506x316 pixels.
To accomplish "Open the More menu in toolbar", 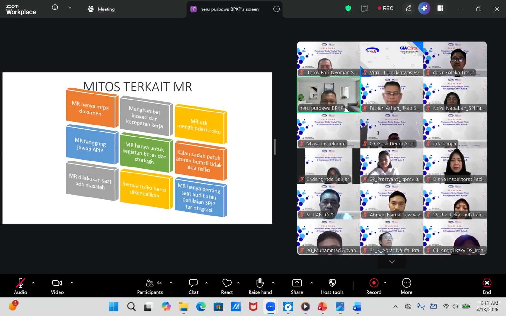I will point(406,286).
